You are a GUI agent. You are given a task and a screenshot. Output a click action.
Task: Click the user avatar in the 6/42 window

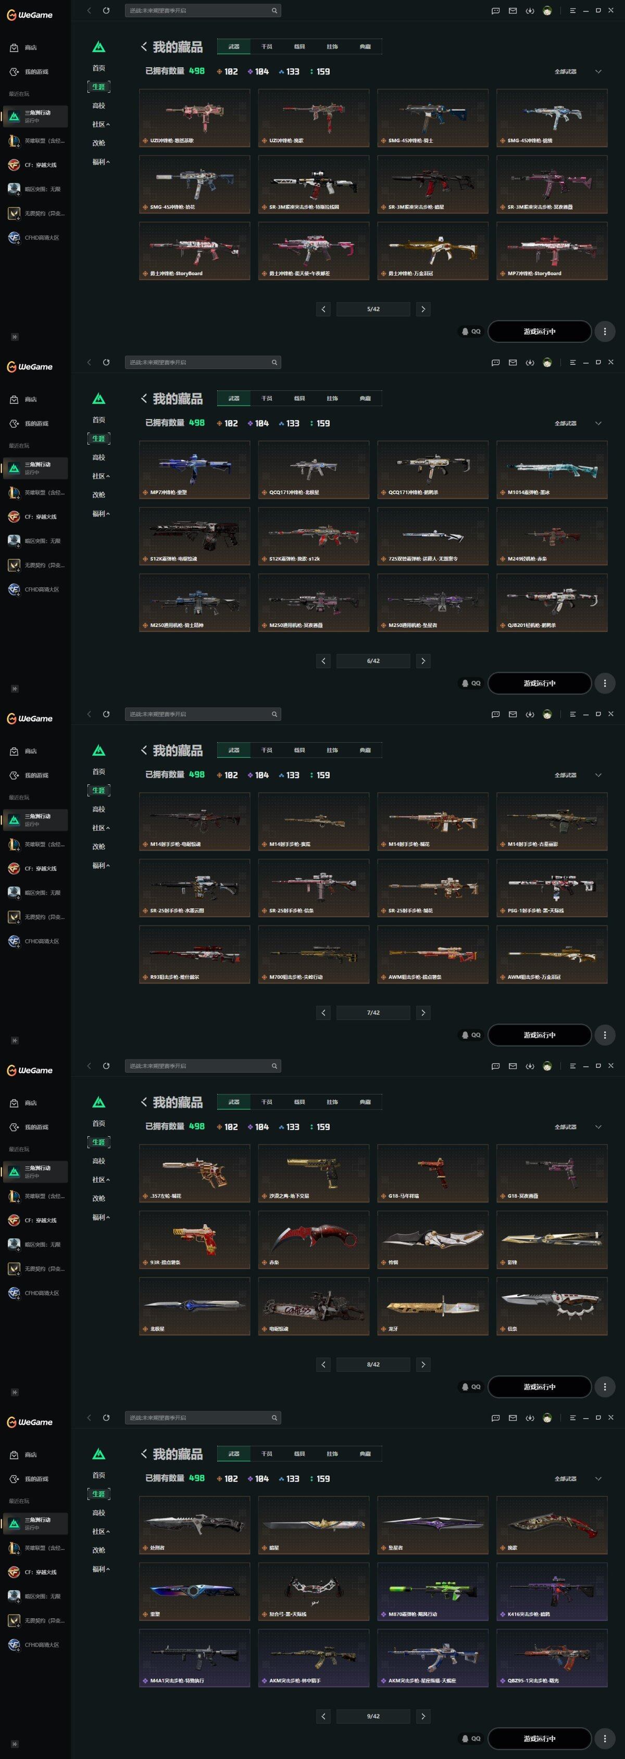547,362
